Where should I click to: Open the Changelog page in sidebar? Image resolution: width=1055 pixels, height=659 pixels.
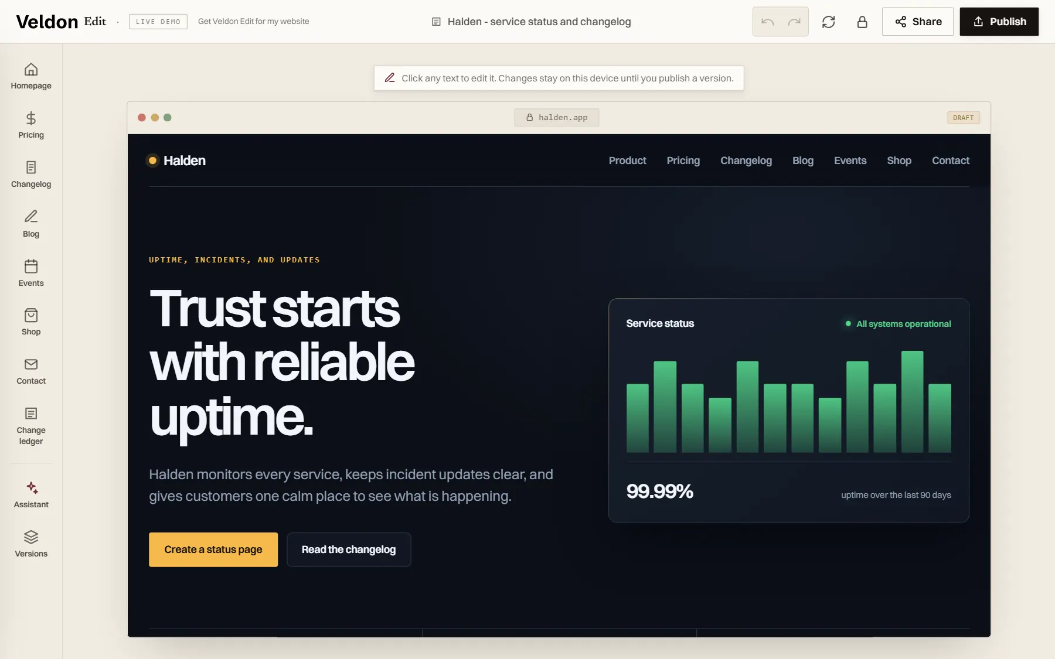(x=31, y=175)
